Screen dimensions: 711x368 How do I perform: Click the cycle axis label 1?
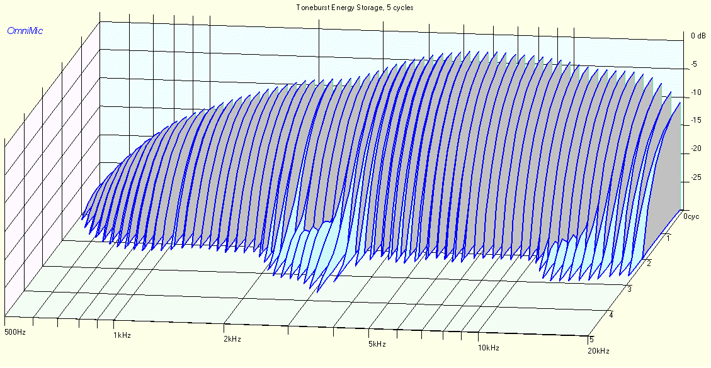coord(668,238)
